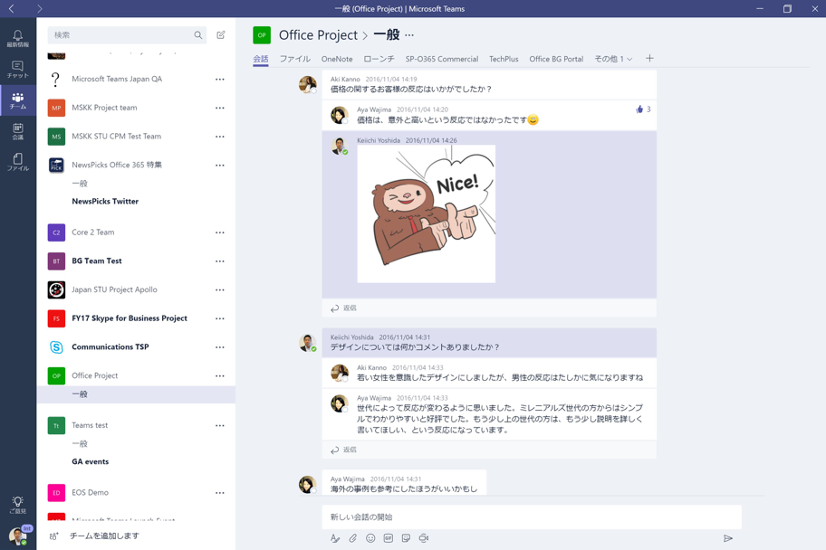Open the emoji picker in compose bar
The height and width of the screenshot is (550, 826).
pos(370,538)
